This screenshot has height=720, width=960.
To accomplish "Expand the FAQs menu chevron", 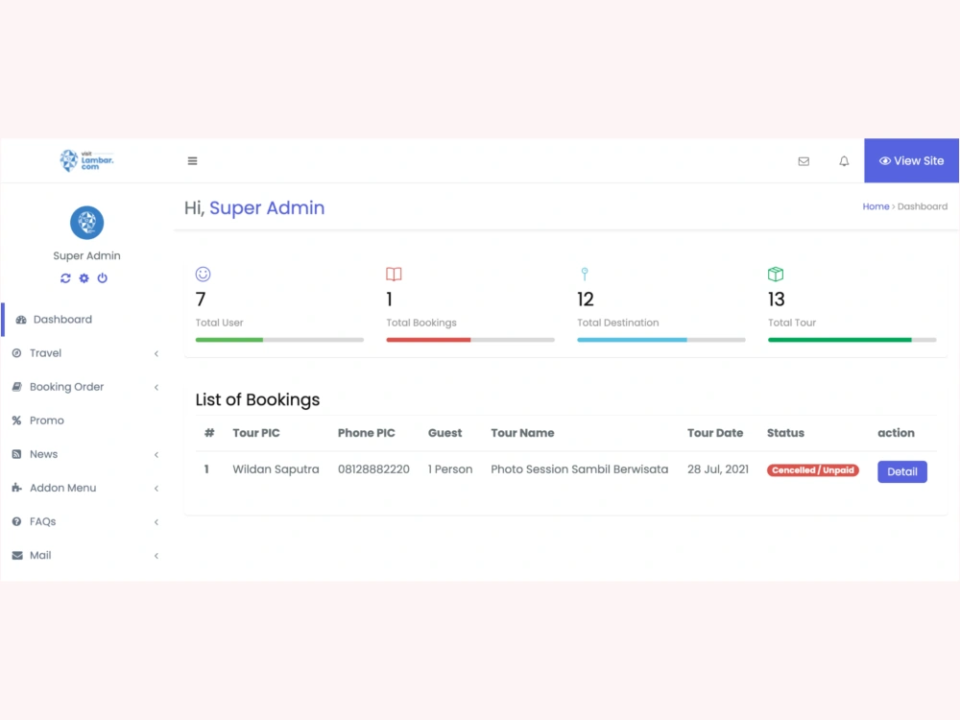I will click(x=156, y=521).
